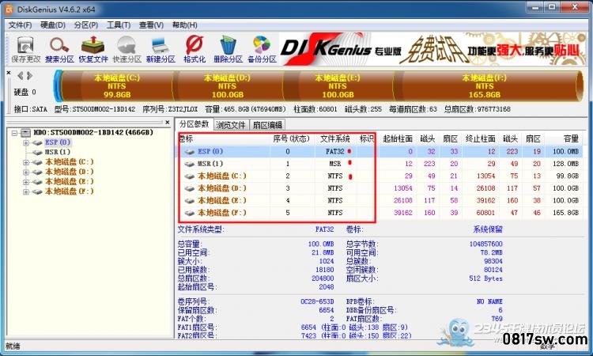The width and height of the screenshot is (593, 356).
Task: Collapse the HD0 disk tree node
Action: [14, 133]
